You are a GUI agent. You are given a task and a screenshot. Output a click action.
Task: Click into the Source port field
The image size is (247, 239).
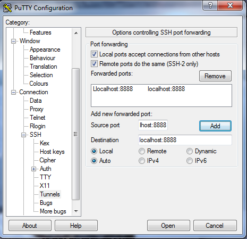point(153,125)
